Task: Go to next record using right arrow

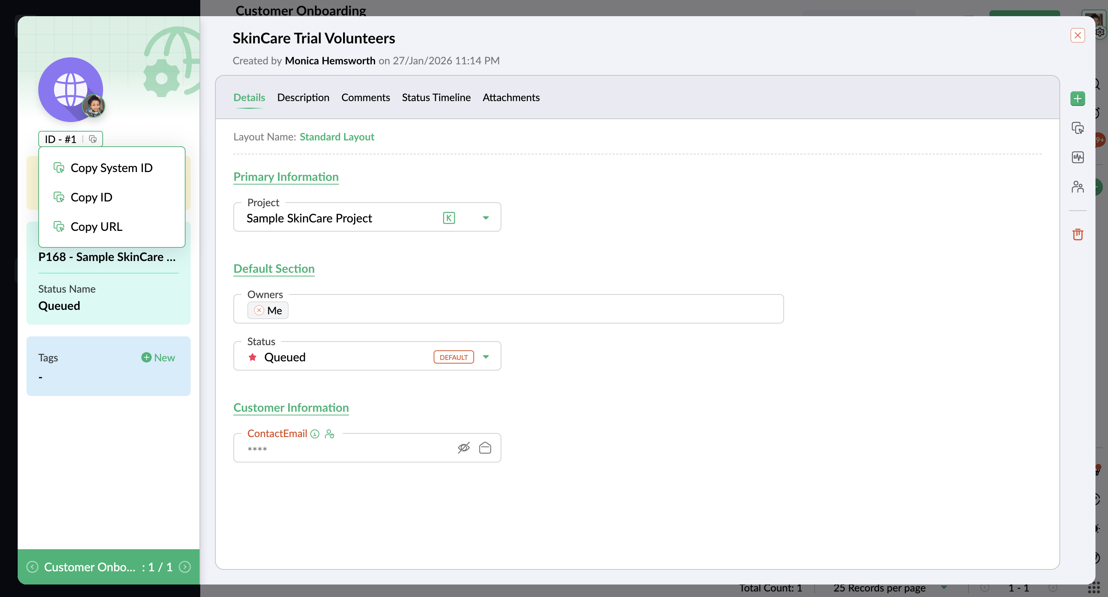Action: [185, 567]
